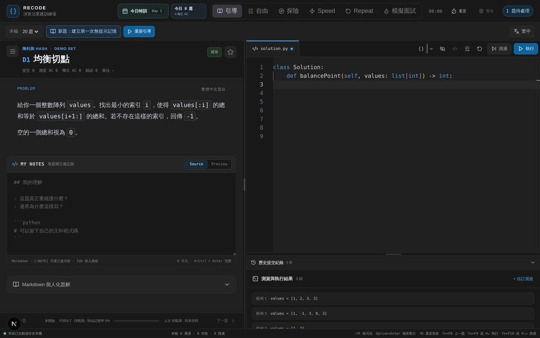
Task: Click the DEMO SET label
Action: tap(65, 49)
